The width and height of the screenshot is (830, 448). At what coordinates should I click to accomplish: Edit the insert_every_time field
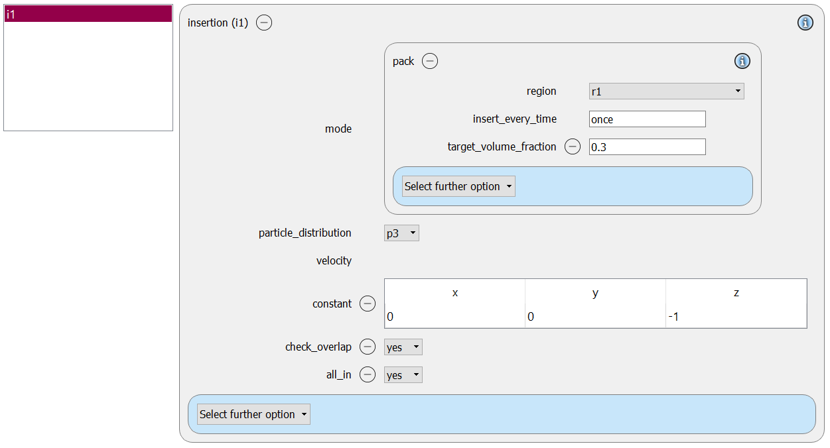(647, 119)
